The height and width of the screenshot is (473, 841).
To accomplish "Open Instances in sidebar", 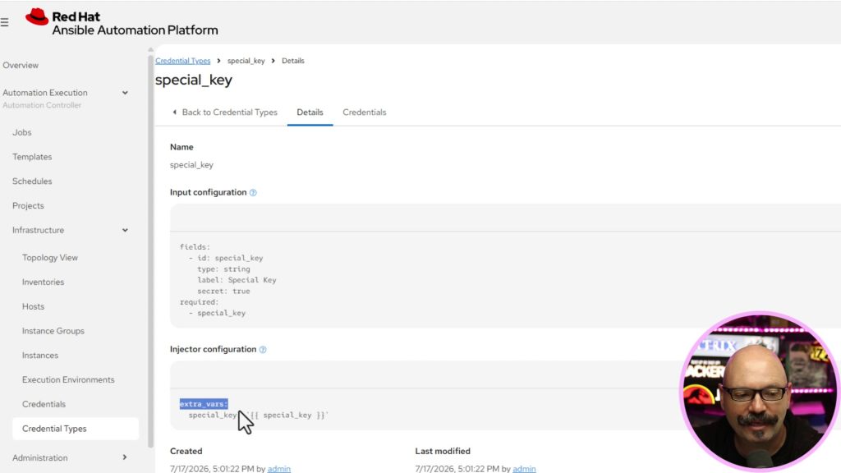I will (40, 355).
